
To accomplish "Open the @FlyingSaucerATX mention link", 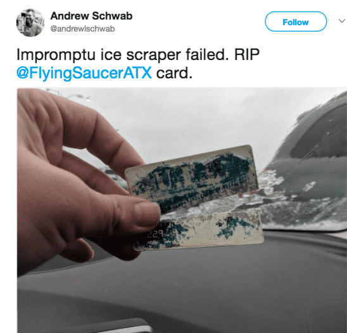I will pyautogui.click(x=84, y=73).
